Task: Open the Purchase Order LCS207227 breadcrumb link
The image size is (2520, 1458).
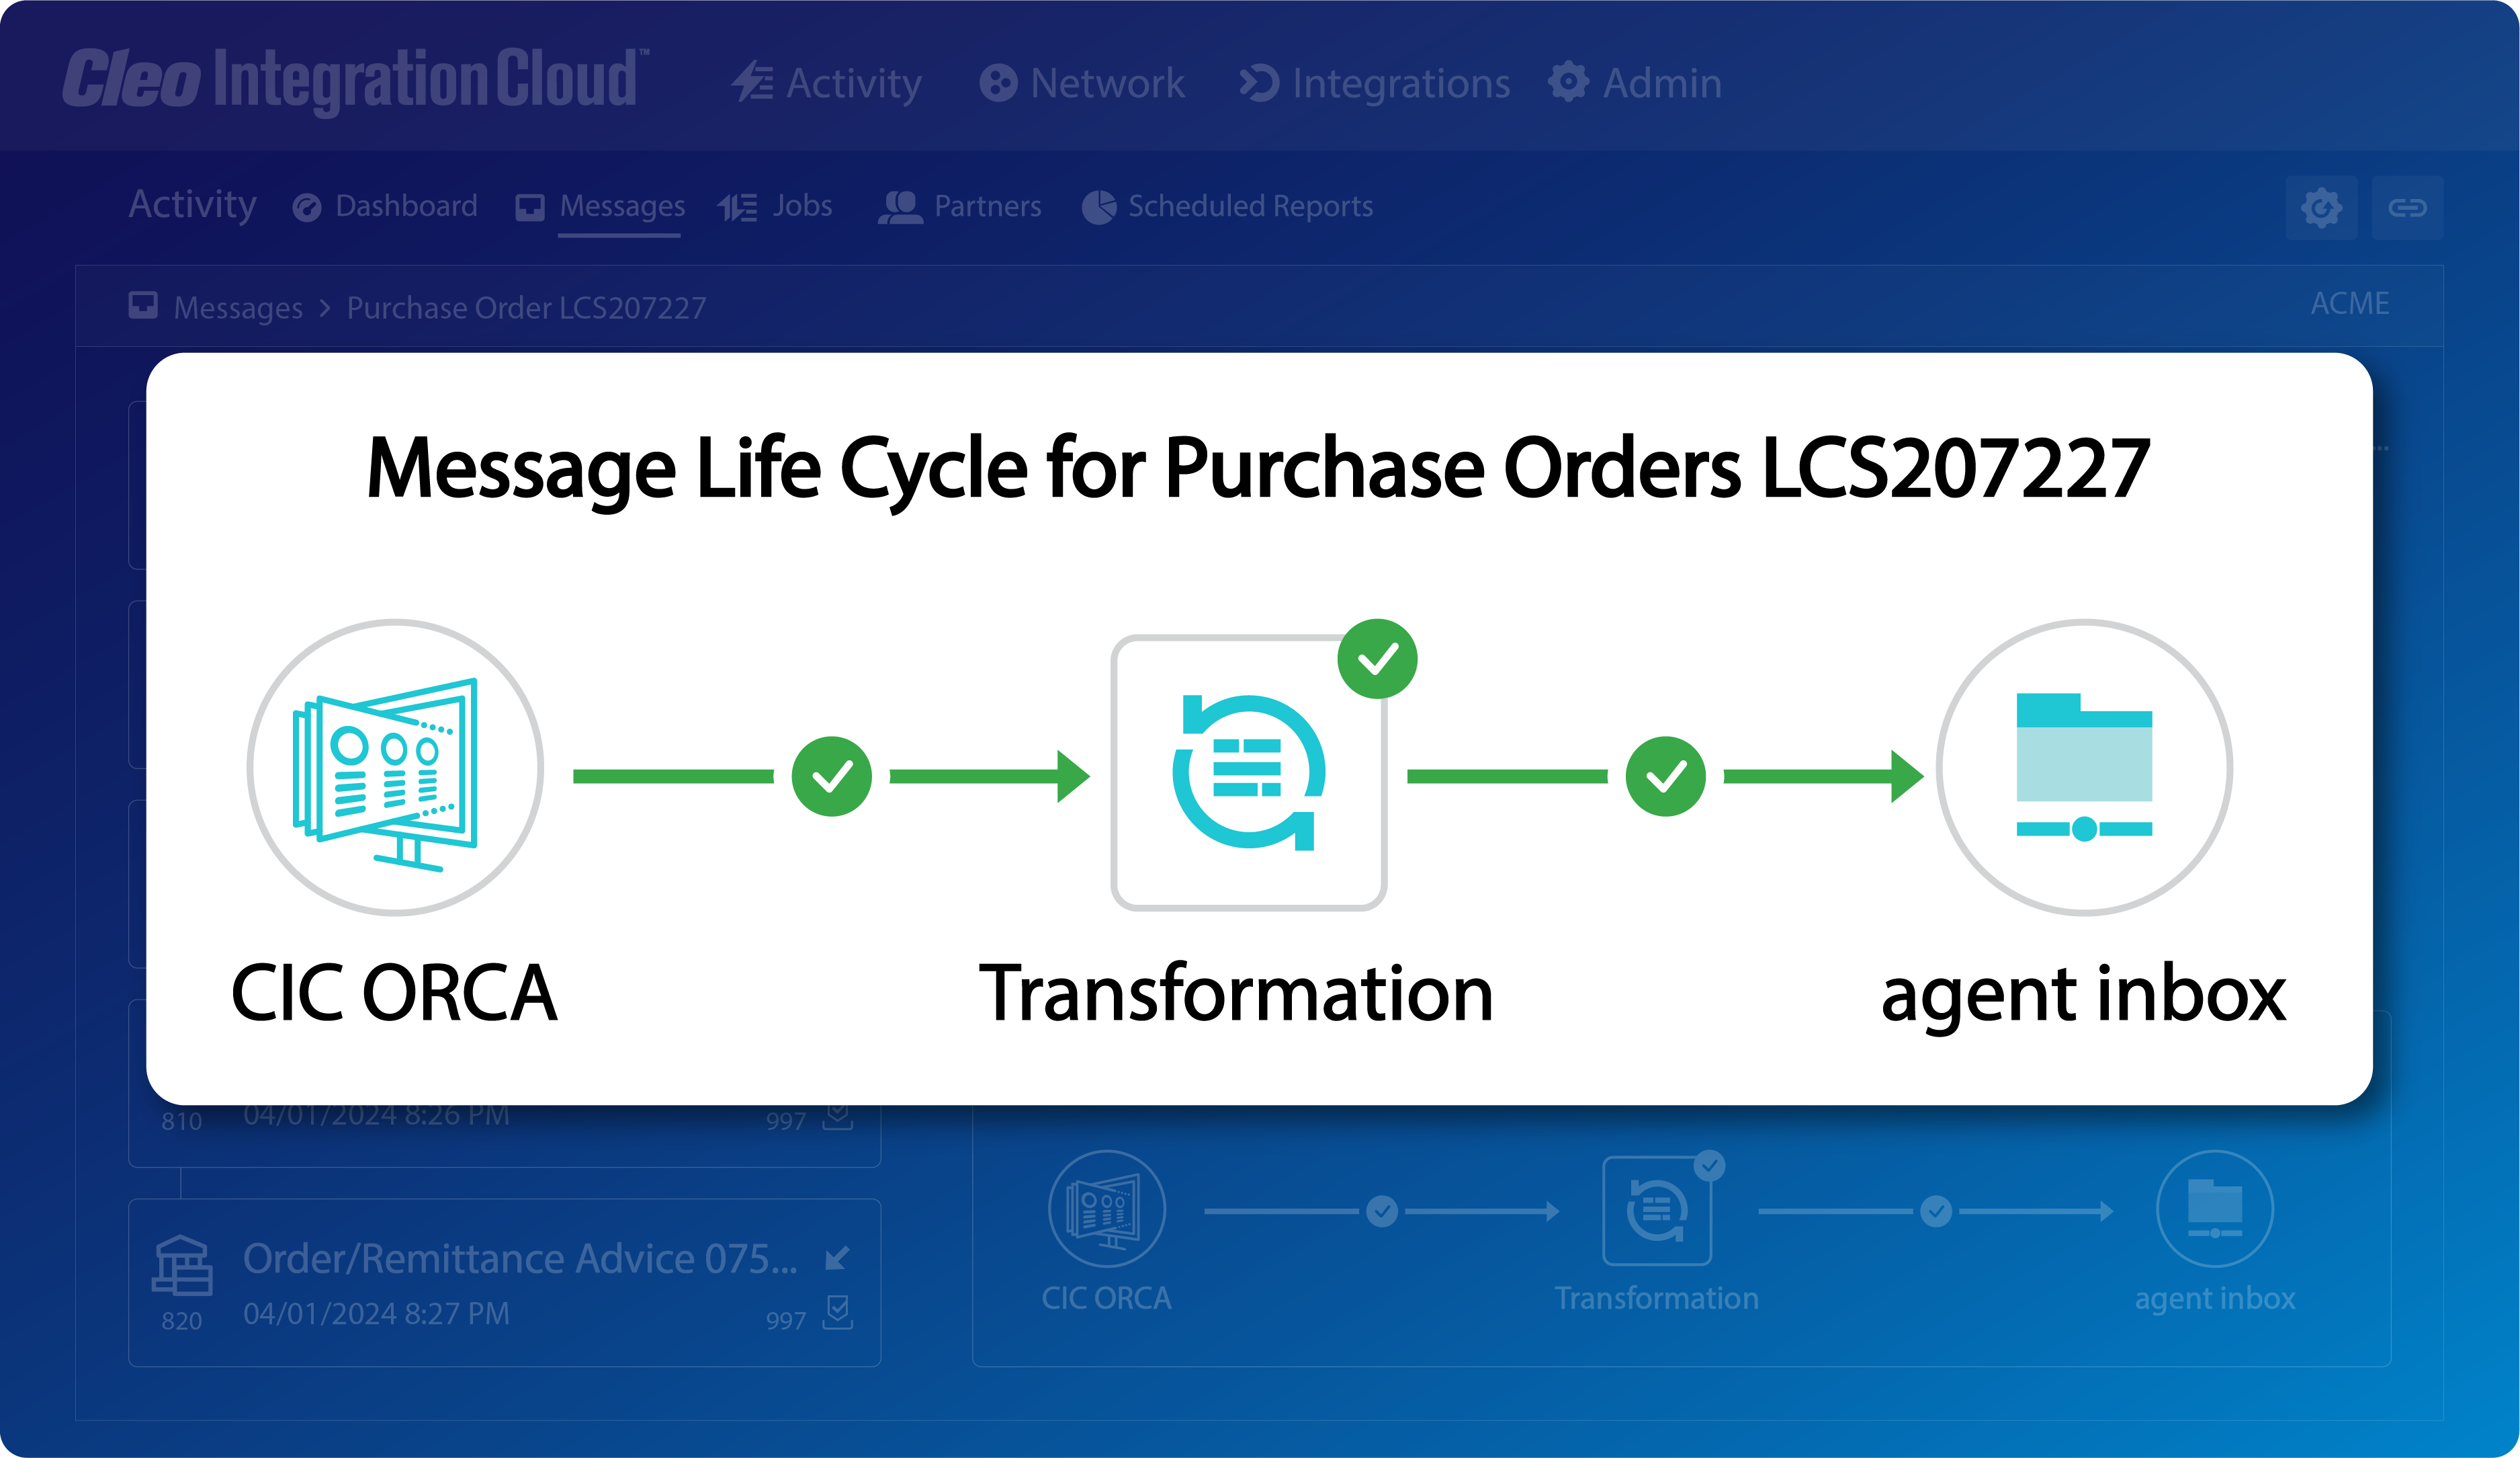Action: click(x=526, y=307)
